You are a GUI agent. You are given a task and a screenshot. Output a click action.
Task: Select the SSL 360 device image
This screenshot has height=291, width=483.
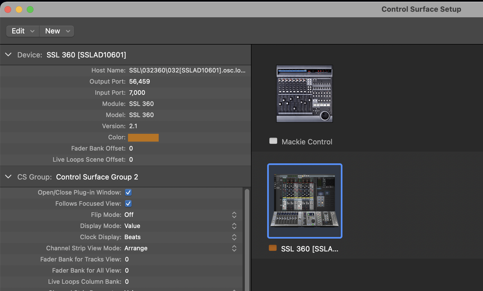point(305,201)
